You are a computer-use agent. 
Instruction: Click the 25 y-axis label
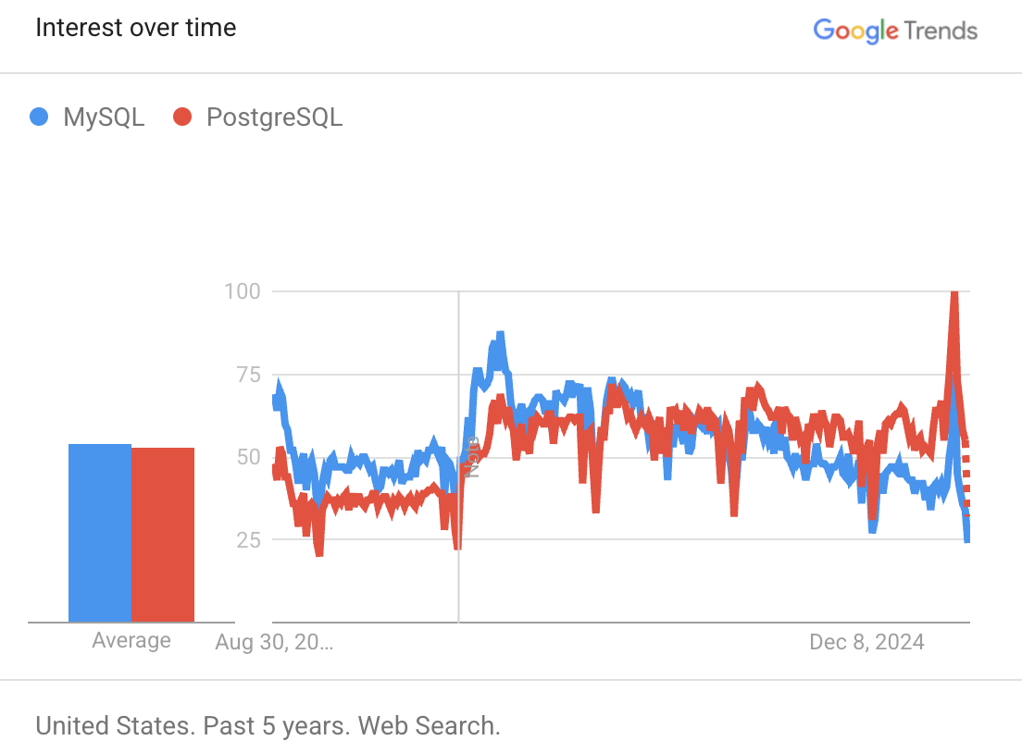point(248,540)
